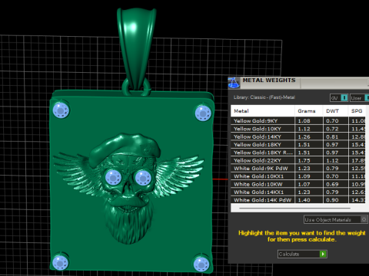This screenshot has width=369, height=276.
Task: Click the Library: Classic - (Fast)-Metal label
Action: click(x=264, y=97)
